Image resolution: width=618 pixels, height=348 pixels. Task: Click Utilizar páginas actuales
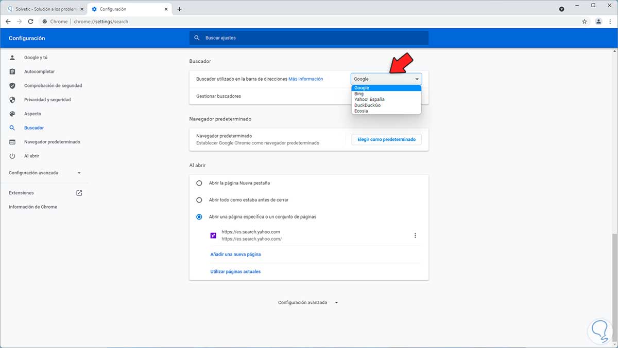pos(235,271)
